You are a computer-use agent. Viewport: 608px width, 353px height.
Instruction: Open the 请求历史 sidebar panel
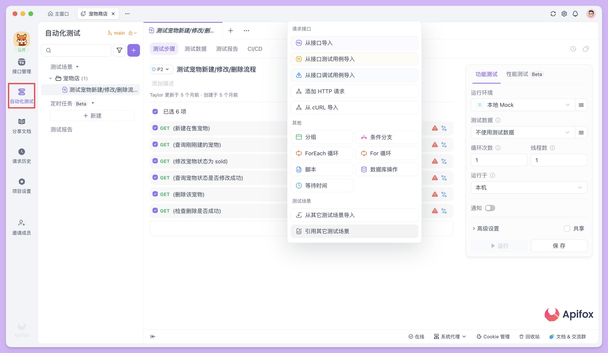(x=21, y=155)
